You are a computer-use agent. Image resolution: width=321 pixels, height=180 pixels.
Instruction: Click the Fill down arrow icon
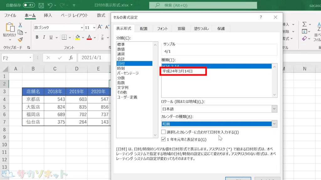click(304, 32)
